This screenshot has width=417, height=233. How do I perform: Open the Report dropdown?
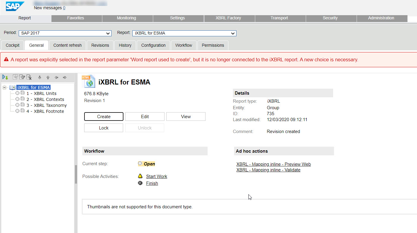tap(184, 33)
